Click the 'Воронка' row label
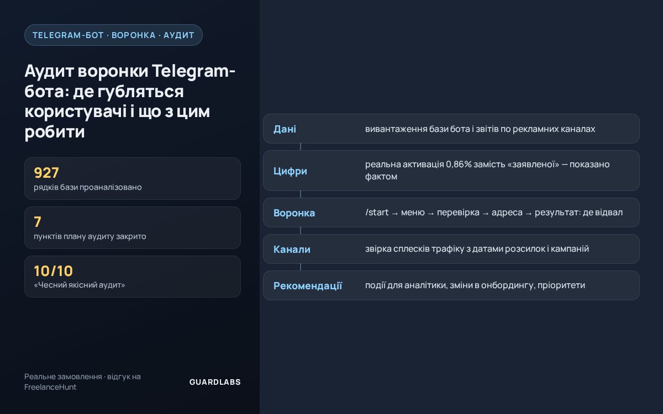 [x=294, y=213]
